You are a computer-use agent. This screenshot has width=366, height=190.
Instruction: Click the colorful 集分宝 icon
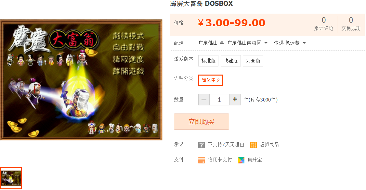(x=241, y=160)
